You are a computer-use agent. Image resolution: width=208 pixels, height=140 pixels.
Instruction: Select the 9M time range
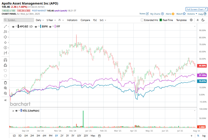[x=51, y=136]
